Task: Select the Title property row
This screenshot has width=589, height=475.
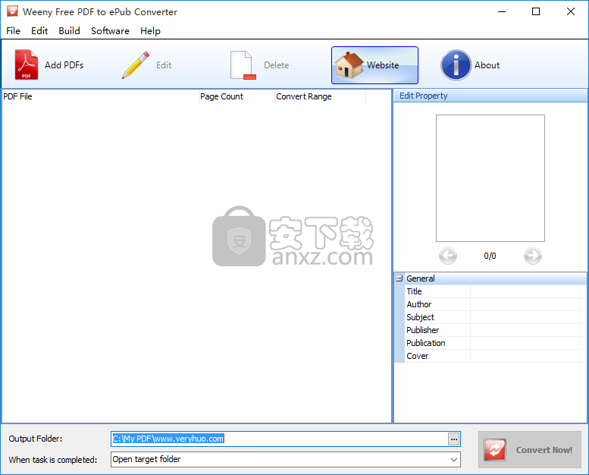Action: (x=496, y=291)
